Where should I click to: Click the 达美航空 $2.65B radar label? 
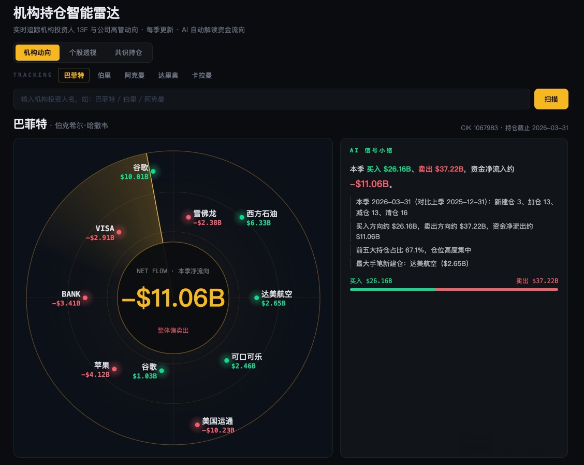(277, 298)
